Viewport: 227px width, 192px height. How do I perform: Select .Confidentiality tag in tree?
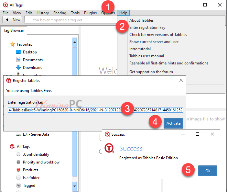pos(36,154)
